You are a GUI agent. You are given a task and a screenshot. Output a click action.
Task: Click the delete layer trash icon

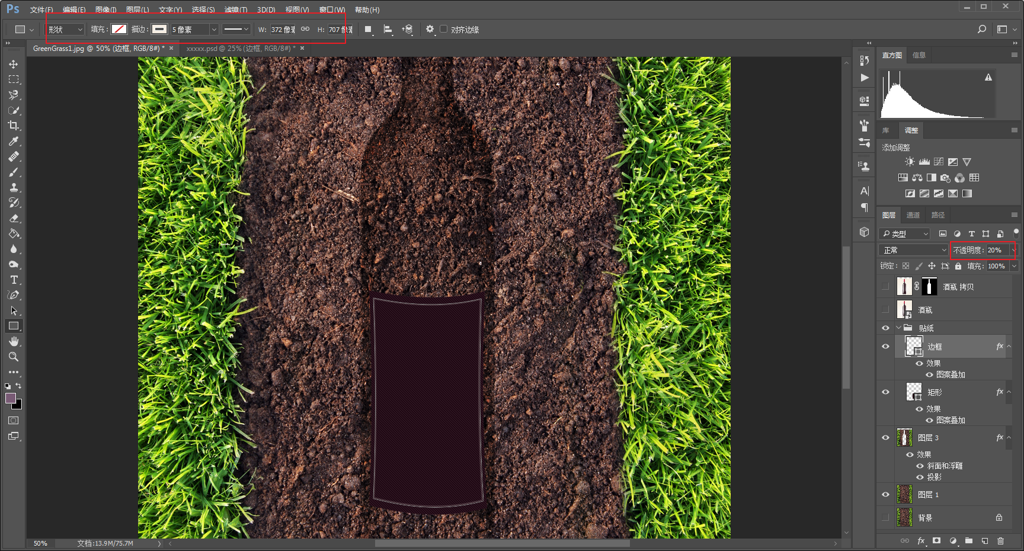tap(1001, 540)
